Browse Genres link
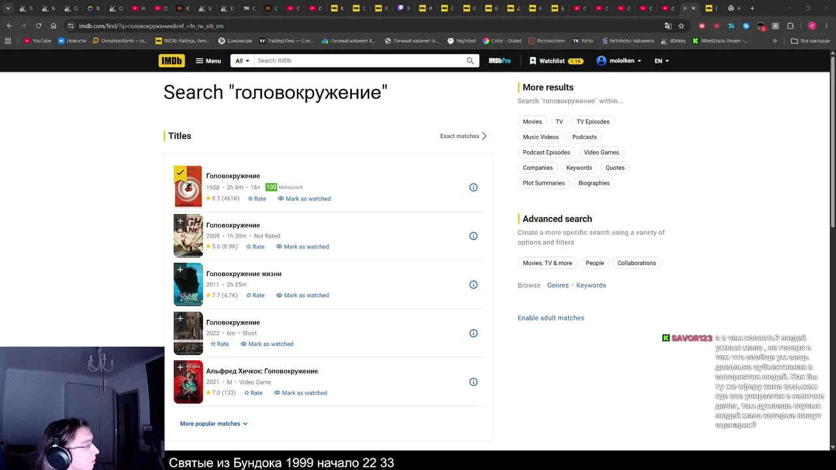836x470 pixels. pos(558,285)
